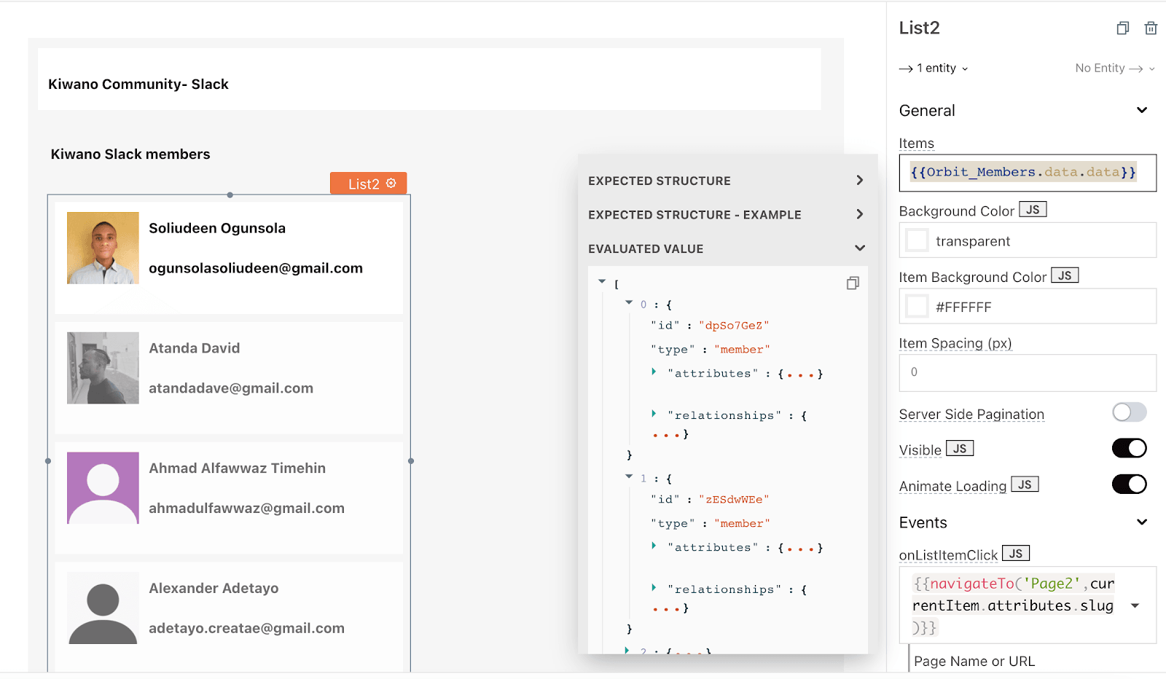The image size is (1166, 679).
Task: Copy the evaluated value to clipboard
Action: click(x=853, y=283)
